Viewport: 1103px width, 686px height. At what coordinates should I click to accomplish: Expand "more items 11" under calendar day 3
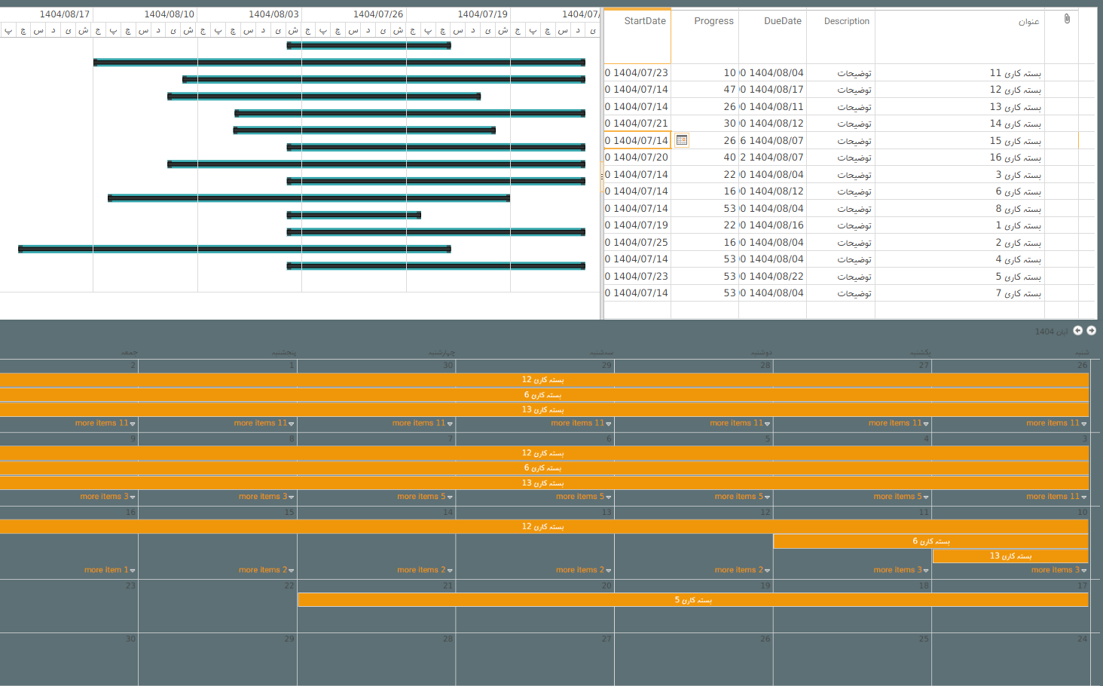pyautogui.click(x=1056, y=497)
